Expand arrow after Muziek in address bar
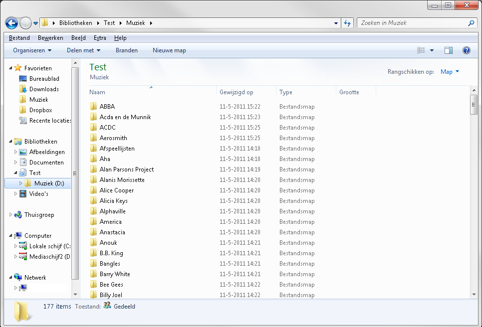This screenshot has height=327, width=482. (151, 23)
